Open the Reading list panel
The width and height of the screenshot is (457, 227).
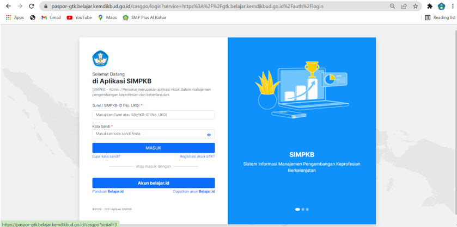tap(440, 17)
